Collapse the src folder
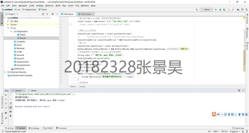The width and height of the screenshot is (249, 133). click(x=8, y=28)
